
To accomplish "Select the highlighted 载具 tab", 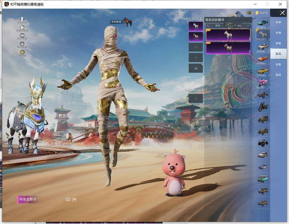I will tap(278, 54).
